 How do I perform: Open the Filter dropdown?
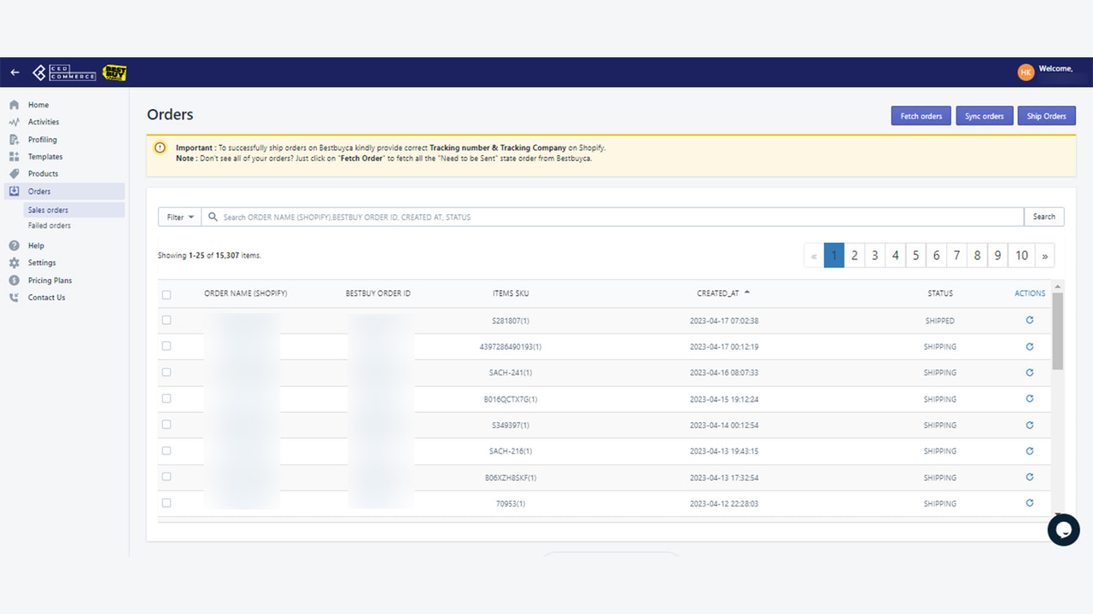pos(179,217)
